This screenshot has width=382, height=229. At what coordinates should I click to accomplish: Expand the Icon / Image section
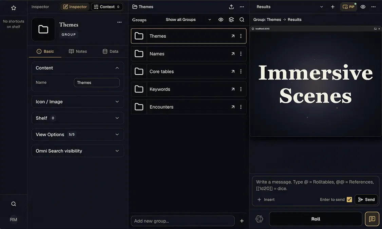pos(78,102)
